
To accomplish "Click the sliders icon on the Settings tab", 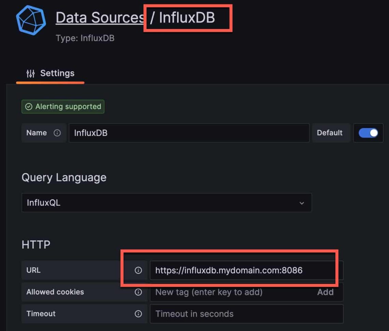I will [30, 73].
